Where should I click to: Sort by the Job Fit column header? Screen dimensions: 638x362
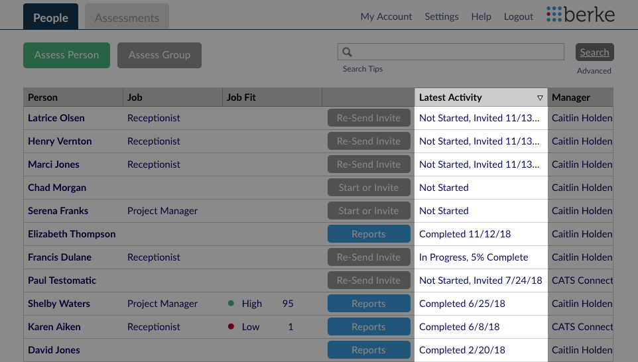coord(272,97)
